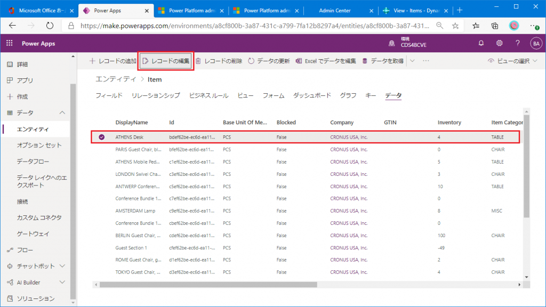Click the data grid vertical scrollbar
The height and width of the screenshot is (307, 546).
click(526, 166)
